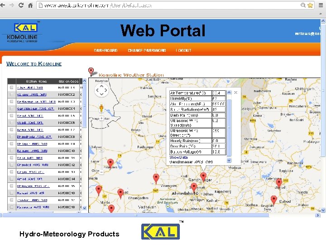Tick checkbox for Chandod_AWS_WRI row
The width and height of the screenshot is (326, 245).
pos(12,165)
